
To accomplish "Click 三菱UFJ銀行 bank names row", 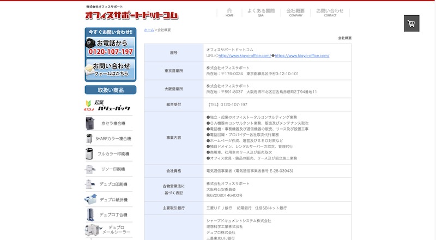I will pos(246,208).
